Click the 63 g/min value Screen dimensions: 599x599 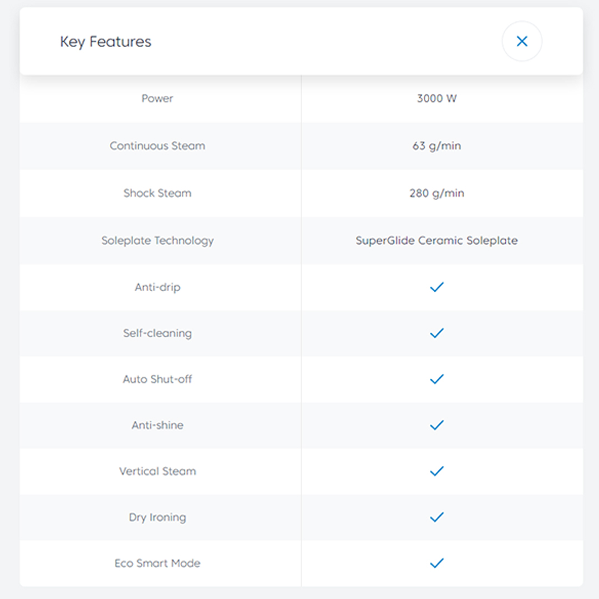coord(437,146)
